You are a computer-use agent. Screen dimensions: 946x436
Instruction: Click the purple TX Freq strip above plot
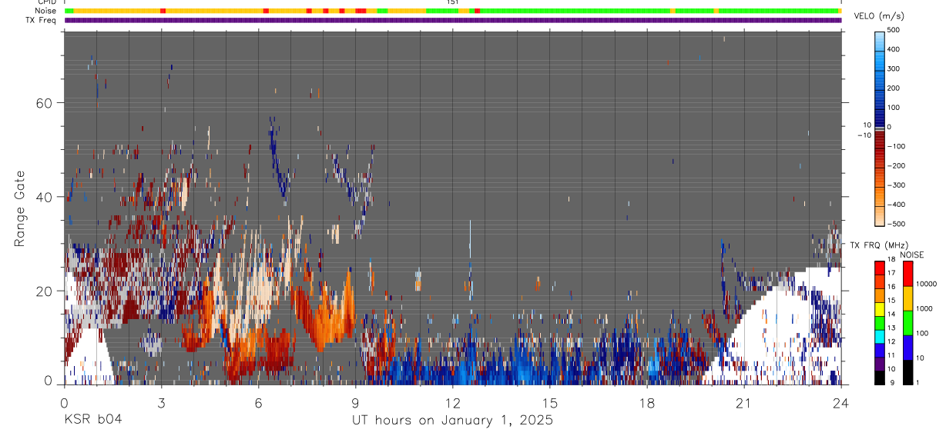click(453, 20)
